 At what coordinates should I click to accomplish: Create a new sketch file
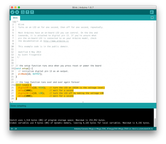pyautogui.click(x=23, y=12)
